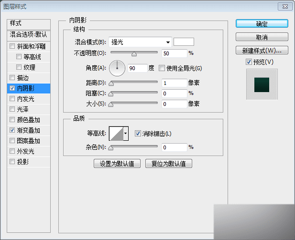Click the 阻塞 value field
This screenshot has height=240, width=295.
click(x=174, y=94)
